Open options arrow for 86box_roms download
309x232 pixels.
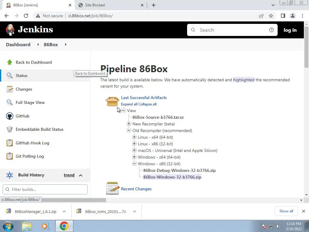pos(135,211)
